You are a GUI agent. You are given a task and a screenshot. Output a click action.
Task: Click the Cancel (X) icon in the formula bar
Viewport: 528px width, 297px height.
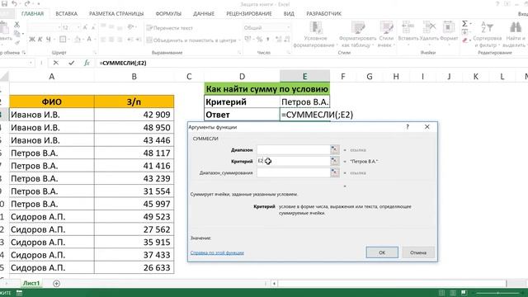point(56,63)
